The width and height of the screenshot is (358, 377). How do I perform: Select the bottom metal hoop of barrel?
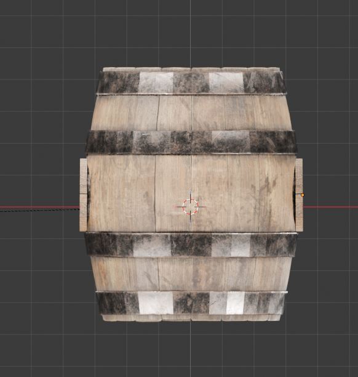pos(191,303)
